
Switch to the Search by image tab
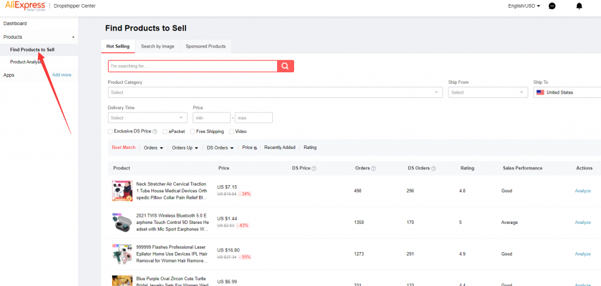point(157,46)
